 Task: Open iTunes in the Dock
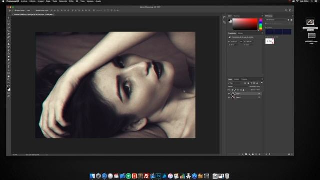170,176
